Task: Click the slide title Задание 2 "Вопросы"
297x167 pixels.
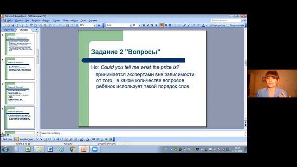Action: click(x=126, y=52)
